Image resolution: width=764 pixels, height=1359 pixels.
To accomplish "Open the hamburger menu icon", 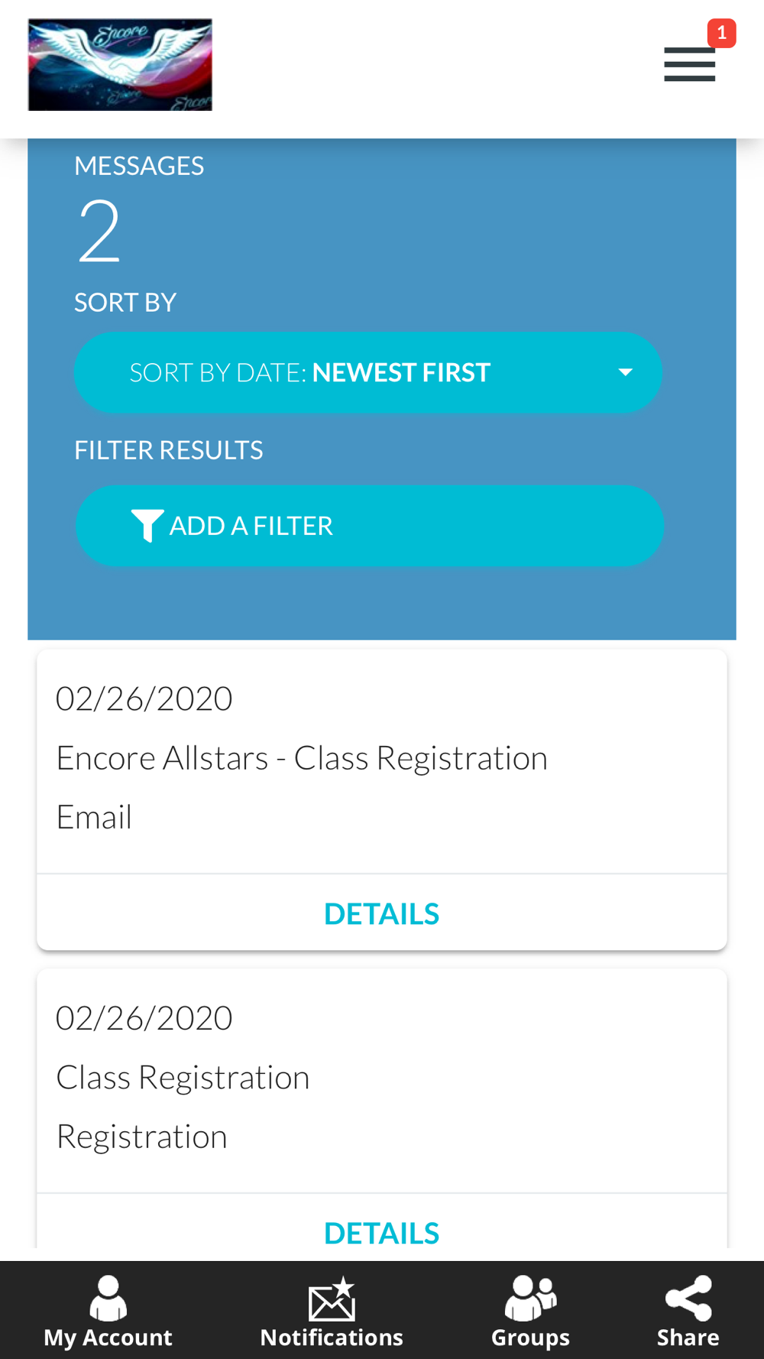I will tap(689, 64).
